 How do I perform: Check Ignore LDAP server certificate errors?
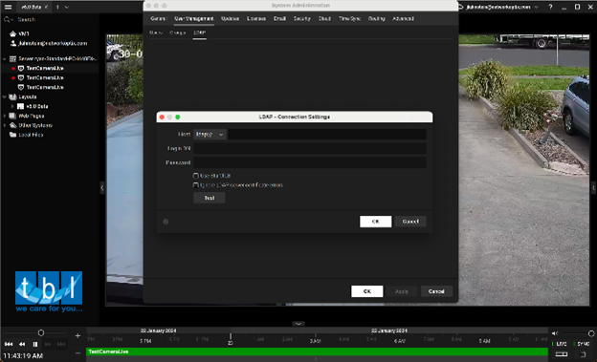196,185
